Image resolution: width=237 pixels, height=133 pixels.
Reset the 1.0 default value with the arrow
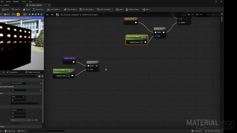pyautogui.click(x=40, y=90)
